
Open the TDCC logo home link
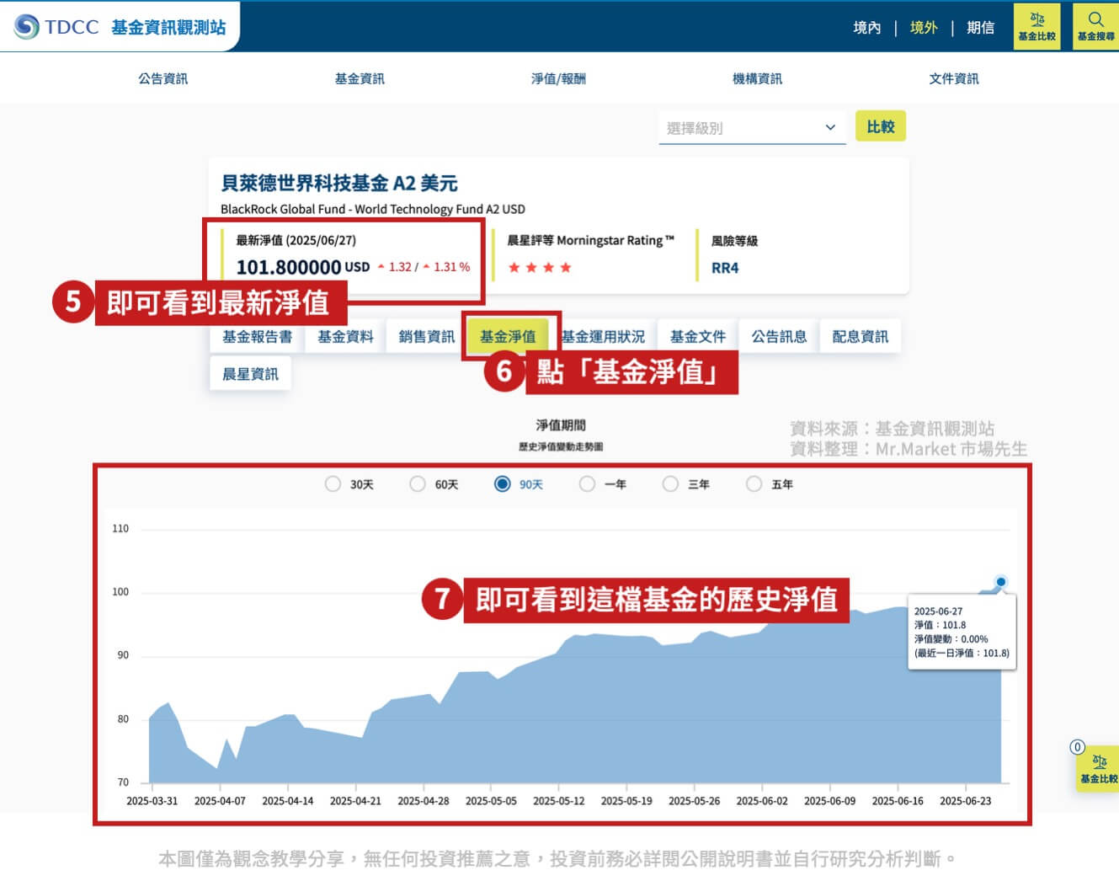[x=120, y=27]
